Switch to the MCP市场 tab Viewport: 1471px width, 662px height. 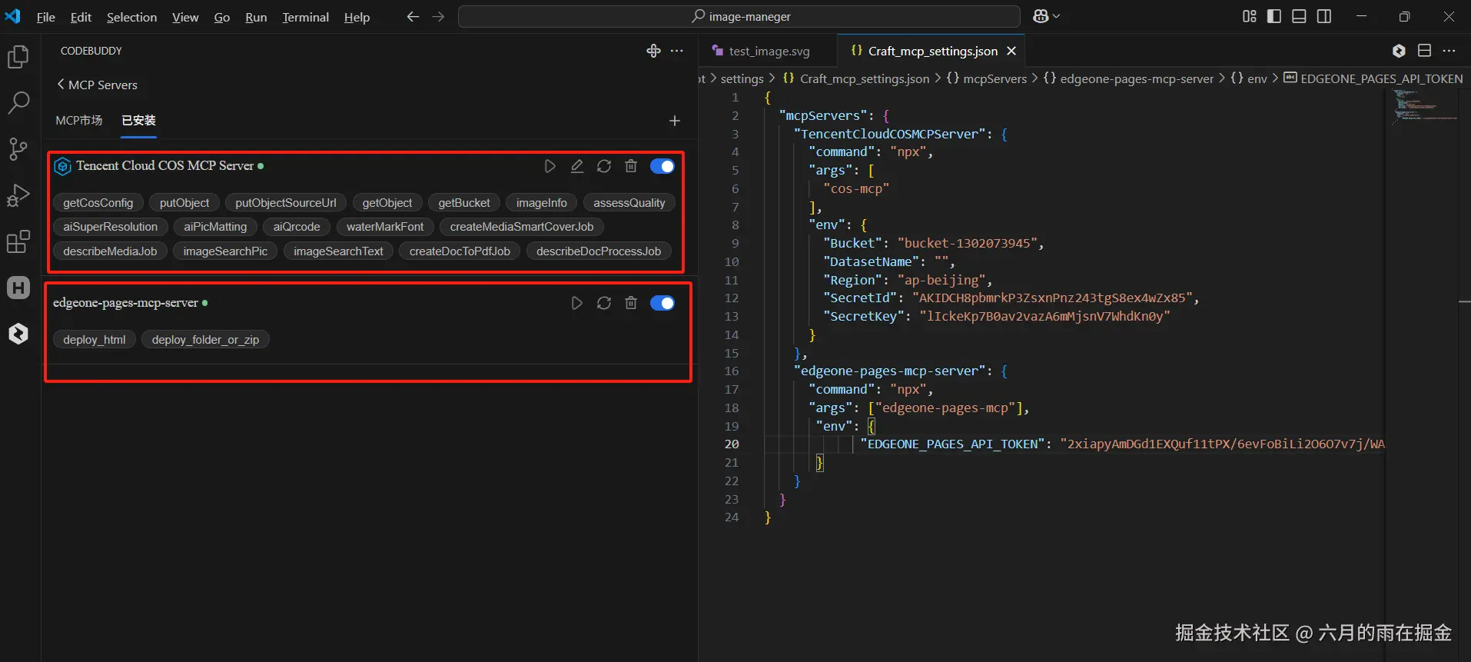click(x=78, y=121)
